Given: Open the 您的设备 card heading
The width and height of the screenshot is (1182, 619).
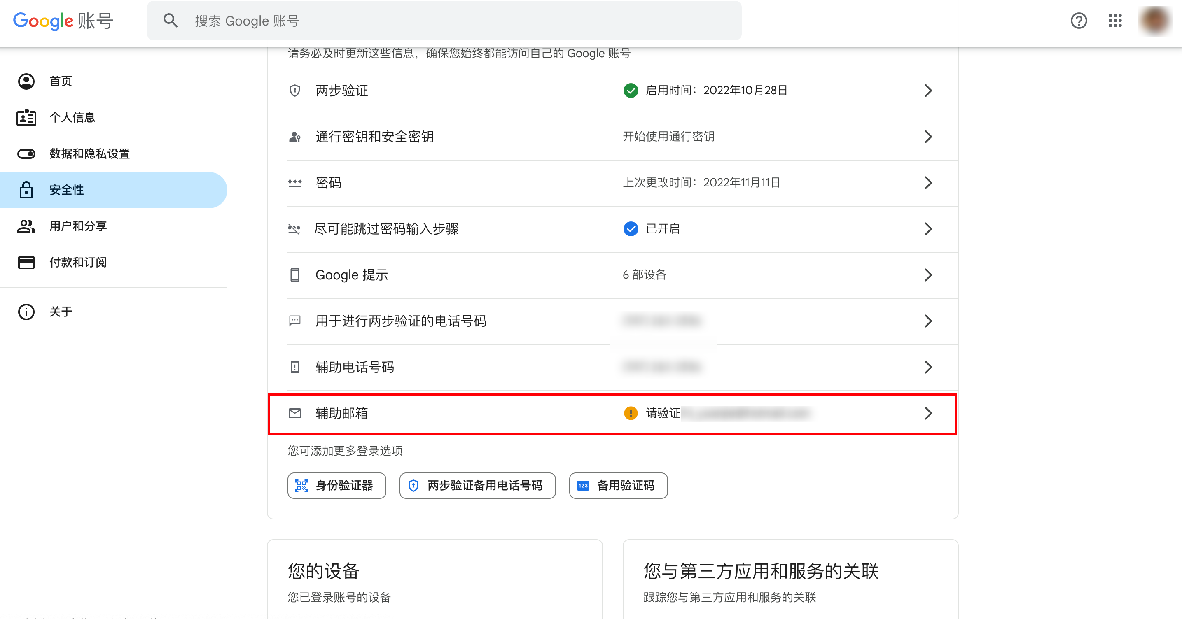Looking at the screenshot, I should pyautogui.click(x=323, y=571).
